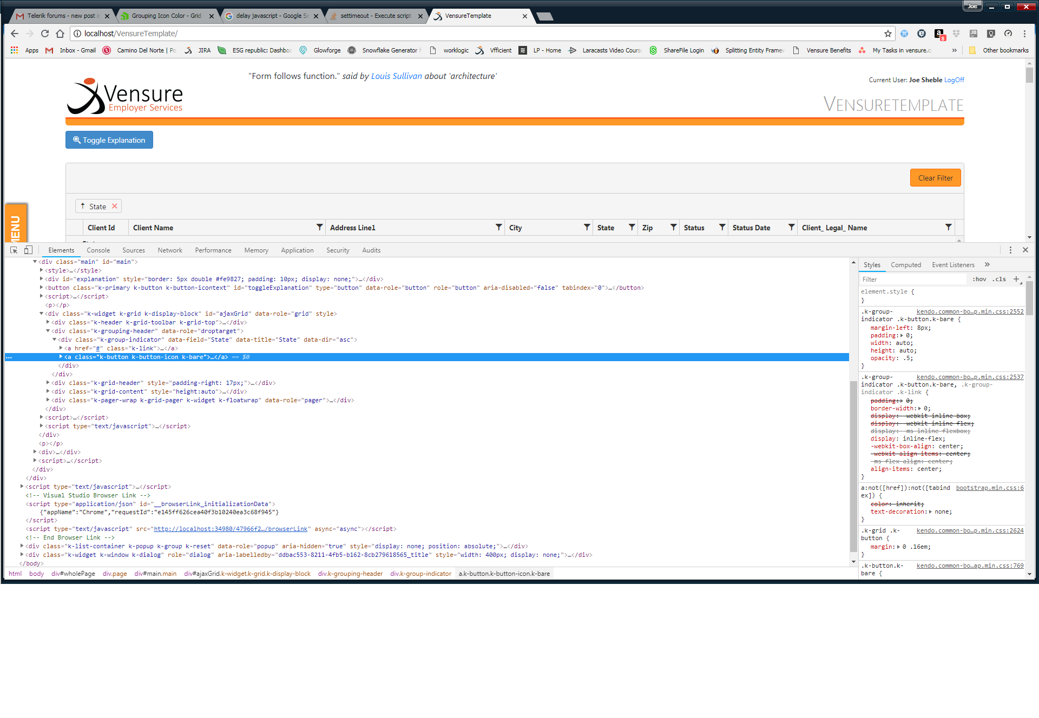Screen dimensions: 1039x718
Task: Open the Computed styles tab
Action: click(905, 265)
